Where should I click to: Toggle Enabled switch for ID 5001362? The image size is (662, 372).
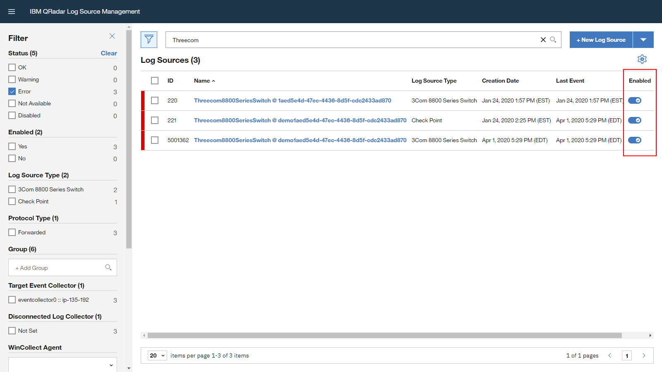click(x=635, y=140)
